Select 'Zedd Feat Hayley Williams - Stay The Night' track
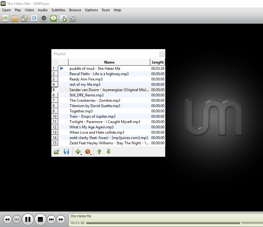This screenshot has height=227, width=263. click(109, 143)
